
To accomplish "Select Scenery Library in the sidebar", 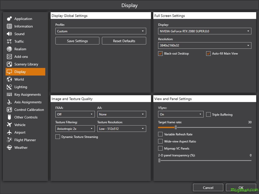I will click(25, 64).
